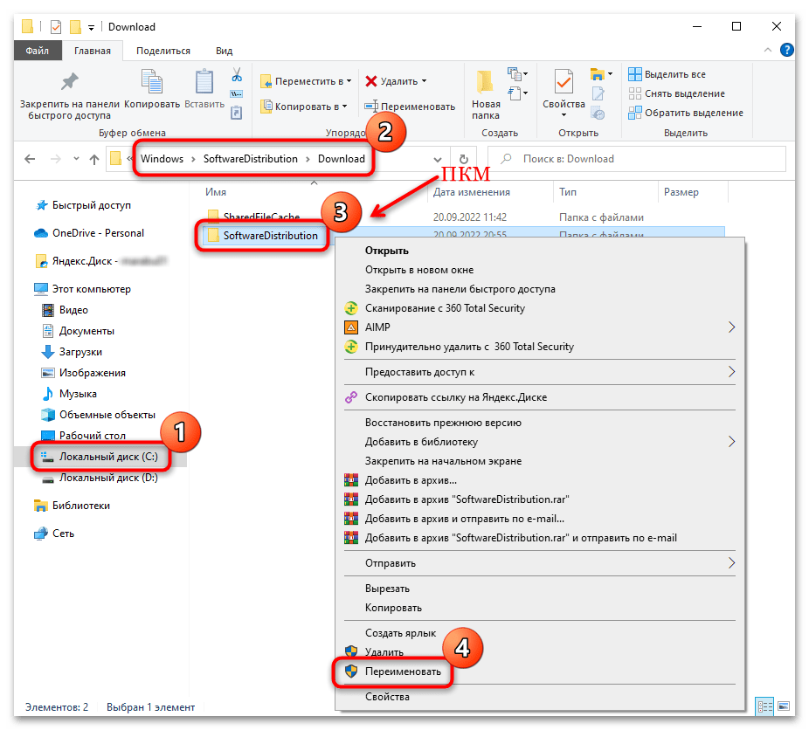Click the red X Delete icon in ribbon
This screenshot has width=809, height=730.
pos(371,81)
